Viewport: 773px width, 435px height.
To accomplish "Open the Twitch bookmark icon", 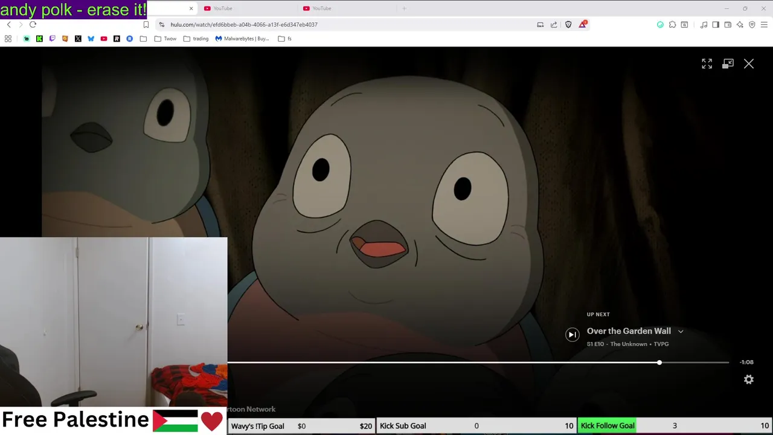I will [52, 39].
